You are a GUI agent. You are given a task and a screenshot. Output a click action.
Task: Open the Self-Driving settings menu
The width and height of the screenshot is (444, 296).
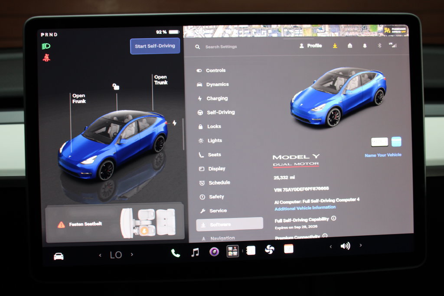click(216, 112)
